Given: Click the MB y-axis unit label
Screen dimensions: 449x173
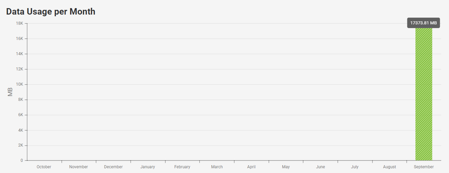Looking at the screenshot, I should [10, 92].
